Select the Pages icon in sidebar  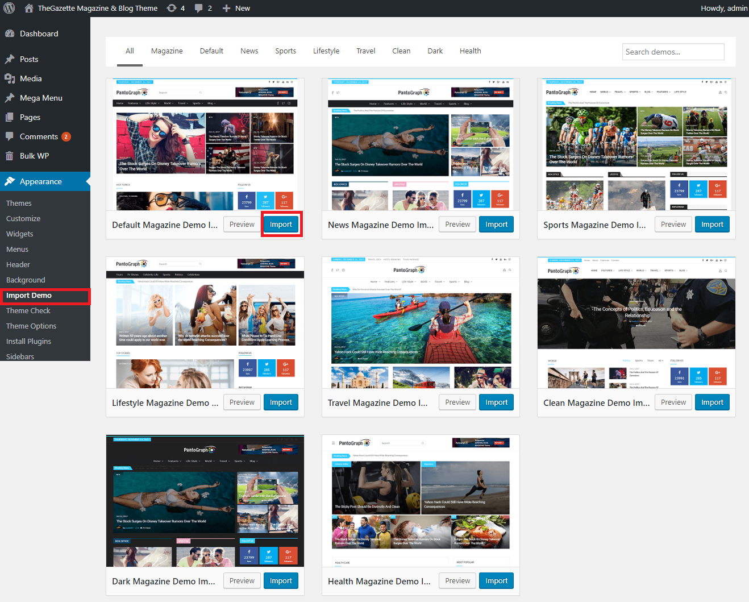[10, 117]
